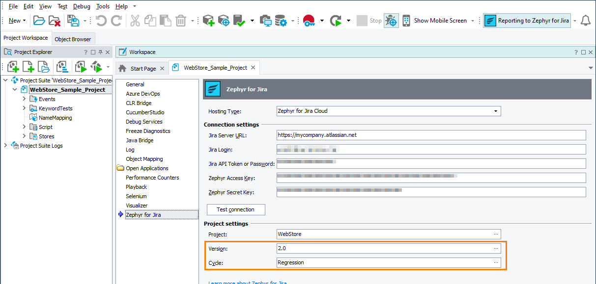The image size is (596, 284).
Task: Select Performance Counters in the options list
Action: (x=152, y=178)
